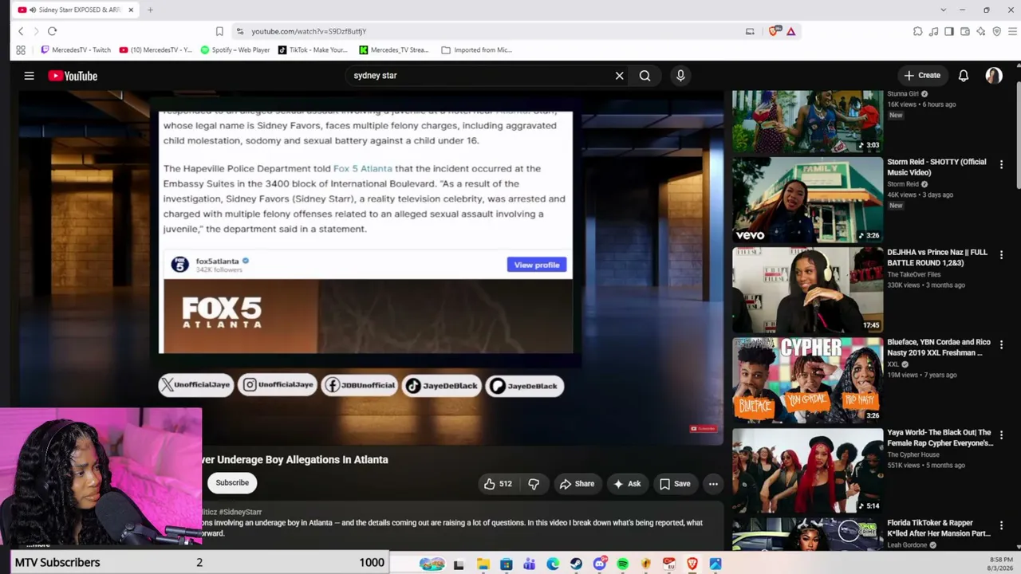Open the browser extensions puzzle icon

pyautogui.click(x=917, y=31)
